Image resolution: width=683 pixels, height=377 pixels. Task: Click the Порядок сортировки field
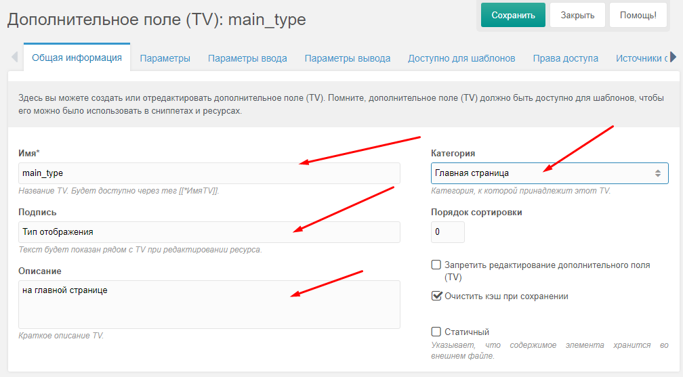(x=448, y=232)
